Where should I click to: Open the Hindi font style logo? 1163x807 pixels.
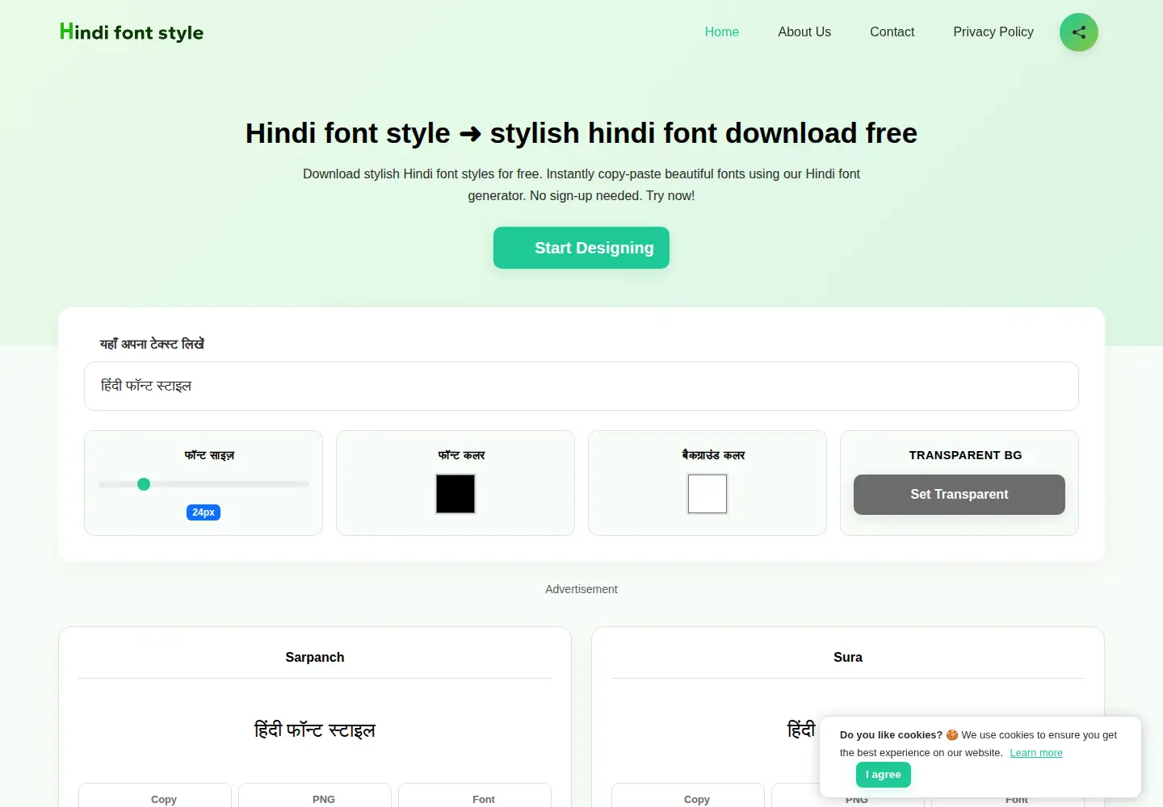click(x=132, y=32)
